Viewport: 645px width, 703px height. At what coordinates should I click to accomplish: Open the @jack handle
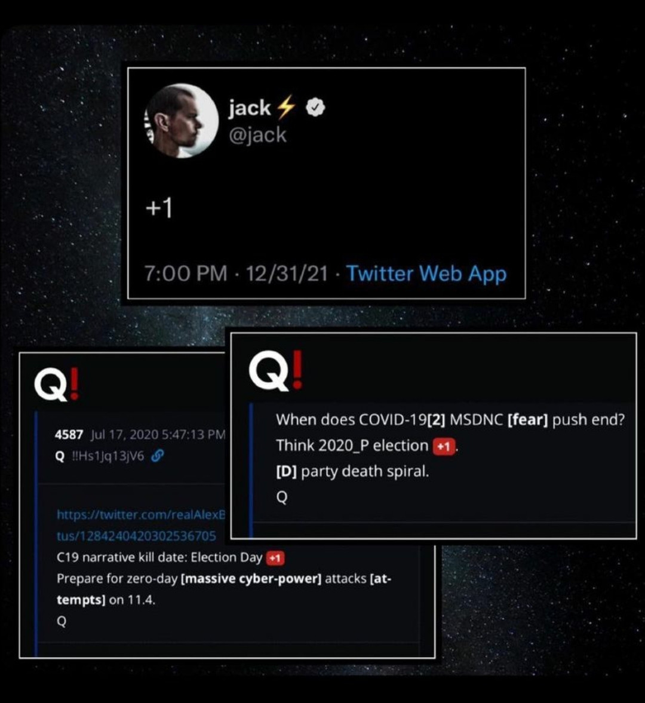coord(257,134)
